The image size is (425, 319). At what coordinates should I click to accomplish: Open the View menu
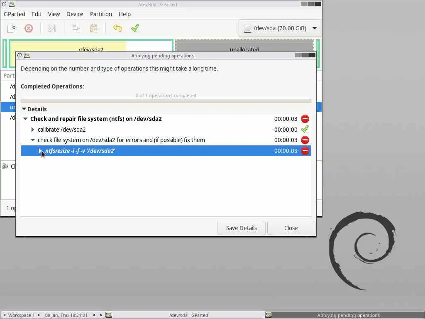[54, 14]
